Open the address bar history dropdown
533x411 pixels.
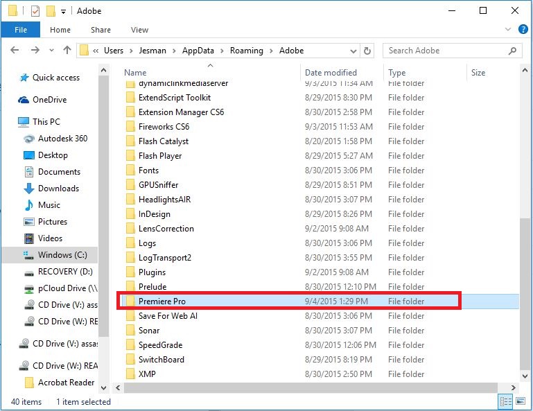pos(353,51)
